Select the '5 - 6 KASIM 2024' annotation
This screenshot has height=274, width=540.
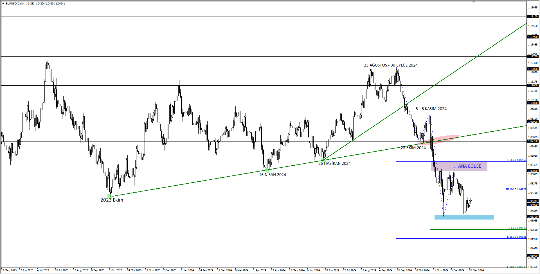(x=431, y=109)
